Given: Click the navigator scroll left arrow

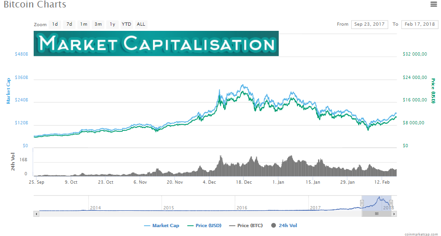Looking at the screenshot, I should (36, 214).
